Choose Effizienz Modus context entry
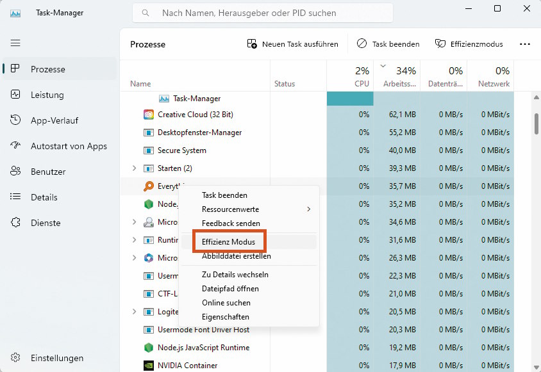The image size is (541, 372). (249, 241)
